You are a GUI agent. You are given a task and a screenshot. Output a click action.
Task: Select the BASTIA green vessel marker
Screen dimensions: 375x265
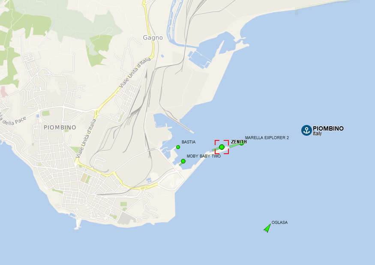tap(178, 147)
